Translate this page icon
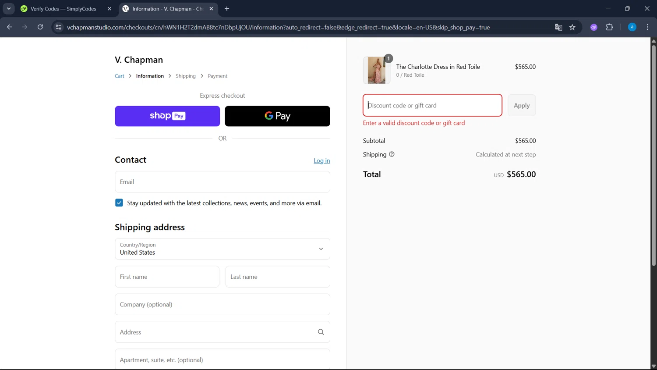Image resolution: width=657 pixels, height=370 pixels. pyautogui.click(x=558, y=27)
